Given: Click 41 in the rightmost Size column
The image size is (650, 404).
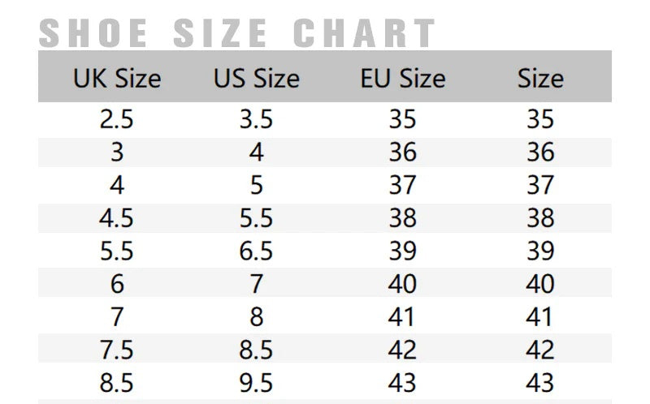Looking at the screenshot, I should click(540, 317).
